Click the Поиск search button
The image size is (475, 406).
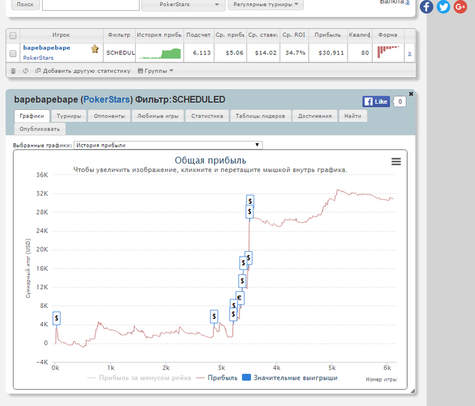tap(25, 5)
